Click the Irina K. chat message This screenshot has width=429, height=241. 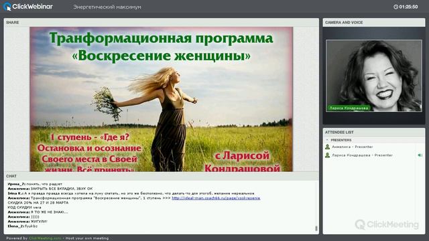click(131, 193)
